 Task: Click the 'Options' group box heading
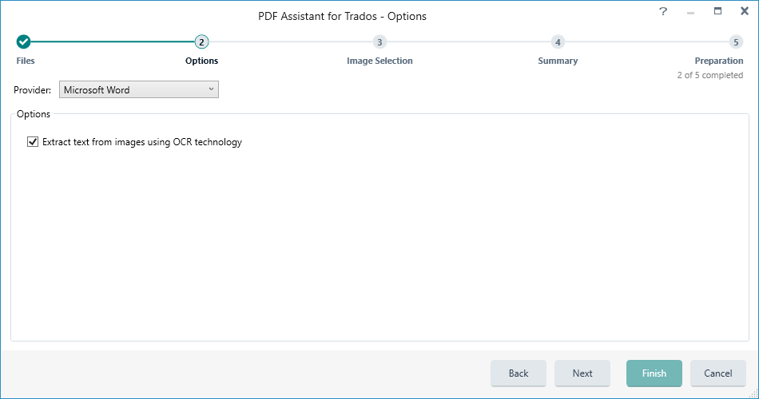[x=34, y=114]
